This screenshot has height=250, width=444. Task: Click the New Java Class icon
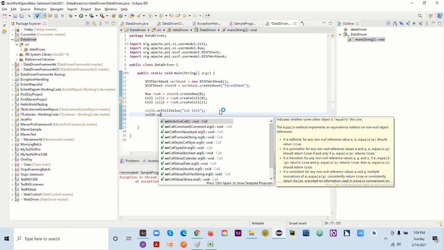(120, 16)
